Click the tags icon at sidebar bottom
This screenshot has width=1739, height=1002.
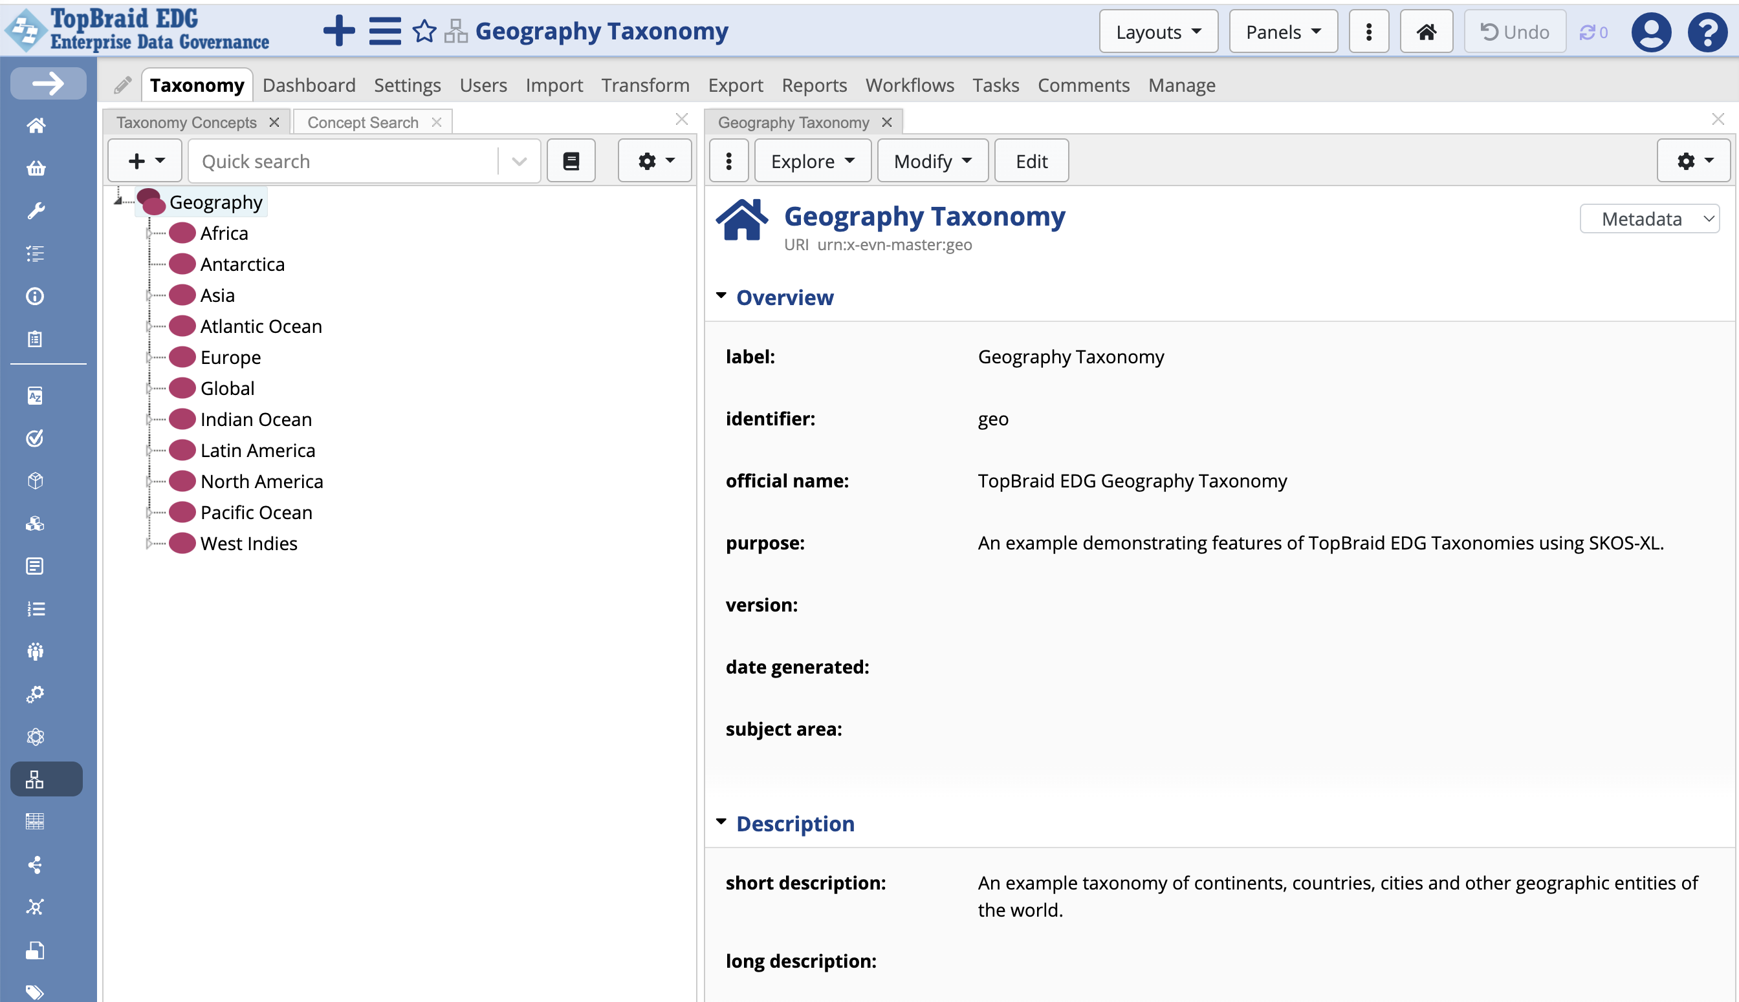(x=35, y=992)
